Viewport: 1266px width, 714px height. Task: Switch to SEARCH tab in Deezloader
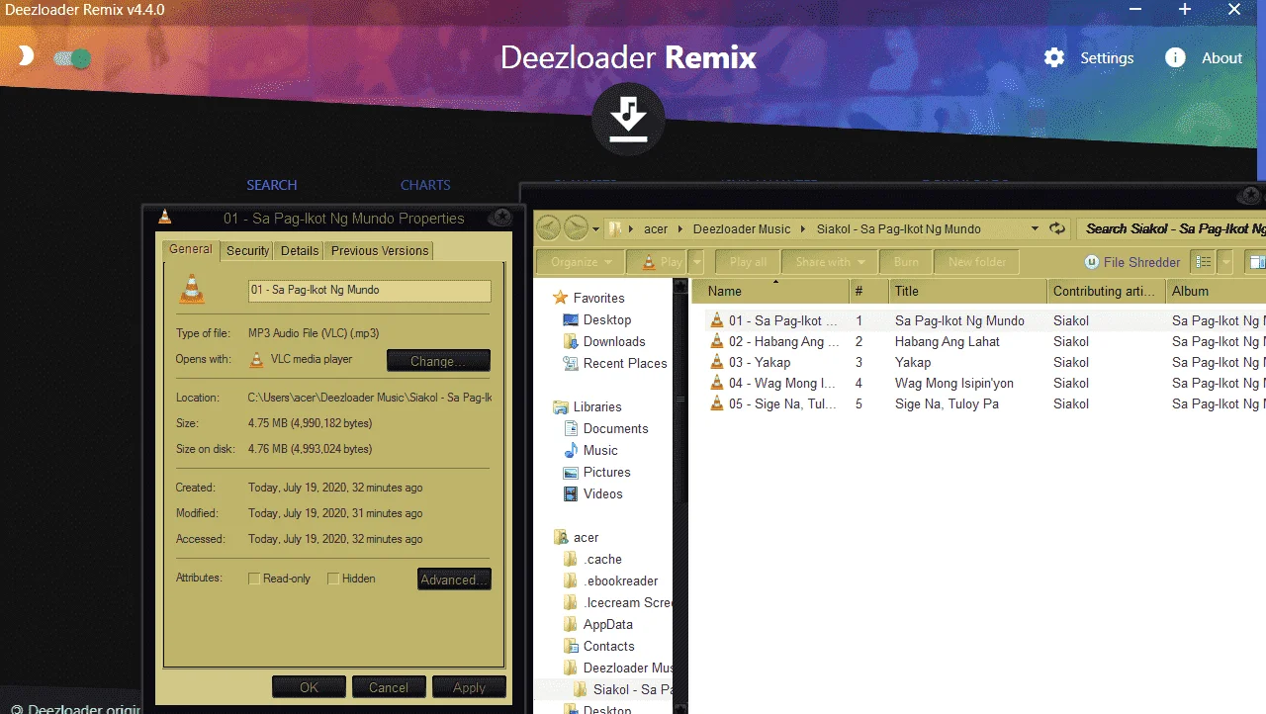272,185
